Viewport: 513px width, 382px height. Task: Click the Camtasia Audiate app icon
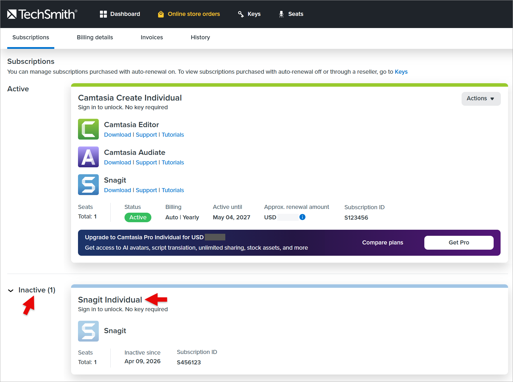pos(88,157)
